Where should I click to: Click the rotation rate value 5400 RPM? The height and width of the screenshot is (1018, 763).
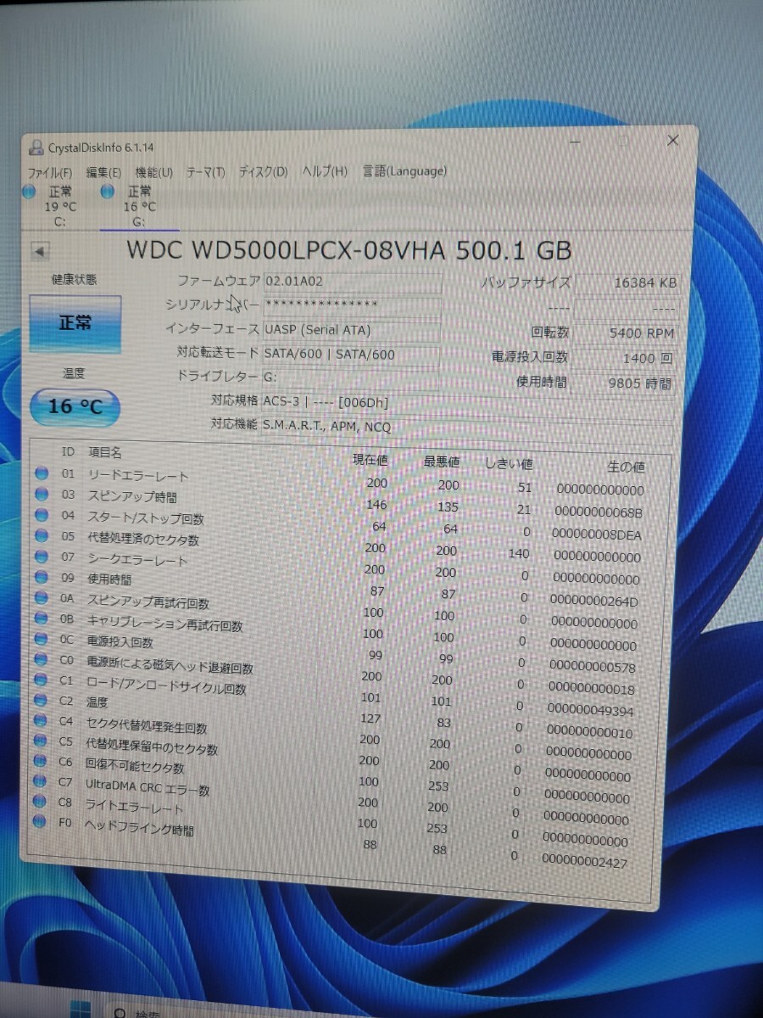click(625, 333)
